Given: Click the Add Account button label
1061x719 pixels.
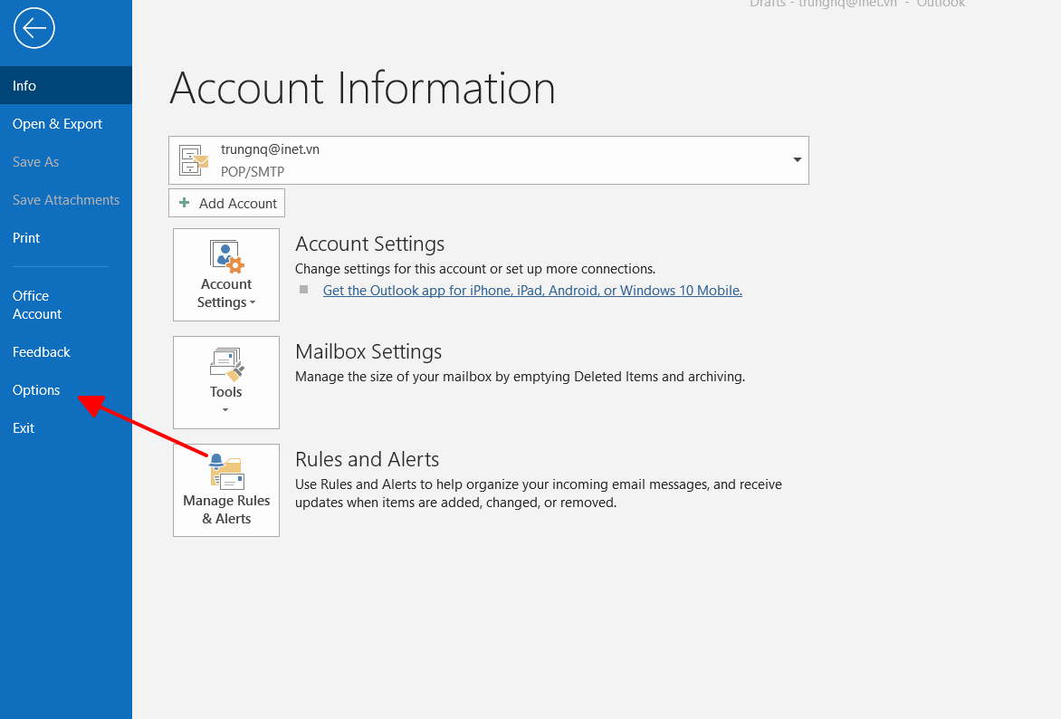Looking at the screenshot, I should (x=237, y=203).
